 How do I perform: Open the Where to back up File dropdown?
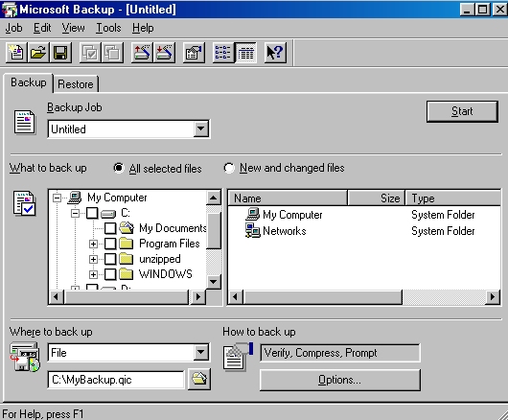point(201,352)
